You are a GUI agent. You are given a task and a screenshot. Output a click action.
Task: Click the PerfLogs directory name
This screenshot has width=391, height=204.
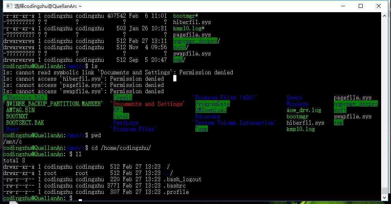(x=126, y=122)
